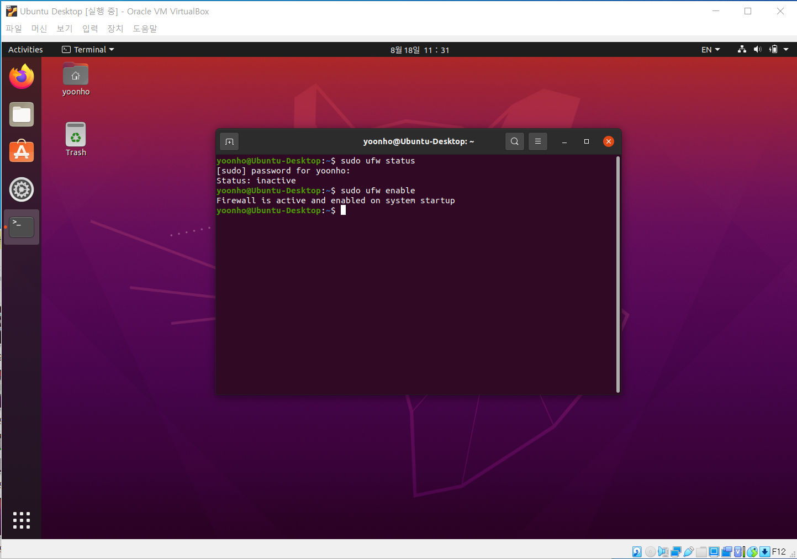Click the text 'Status: inactive' in terminal
Screen dimensions: 797x559
coord(256,181)
